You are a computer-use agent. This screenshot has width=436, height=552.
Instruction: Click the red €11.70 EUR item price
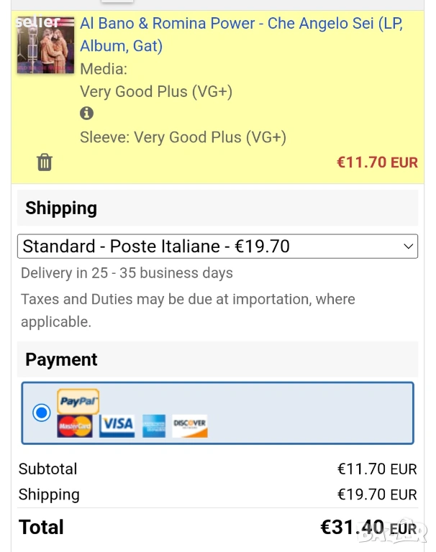(377, 162)
